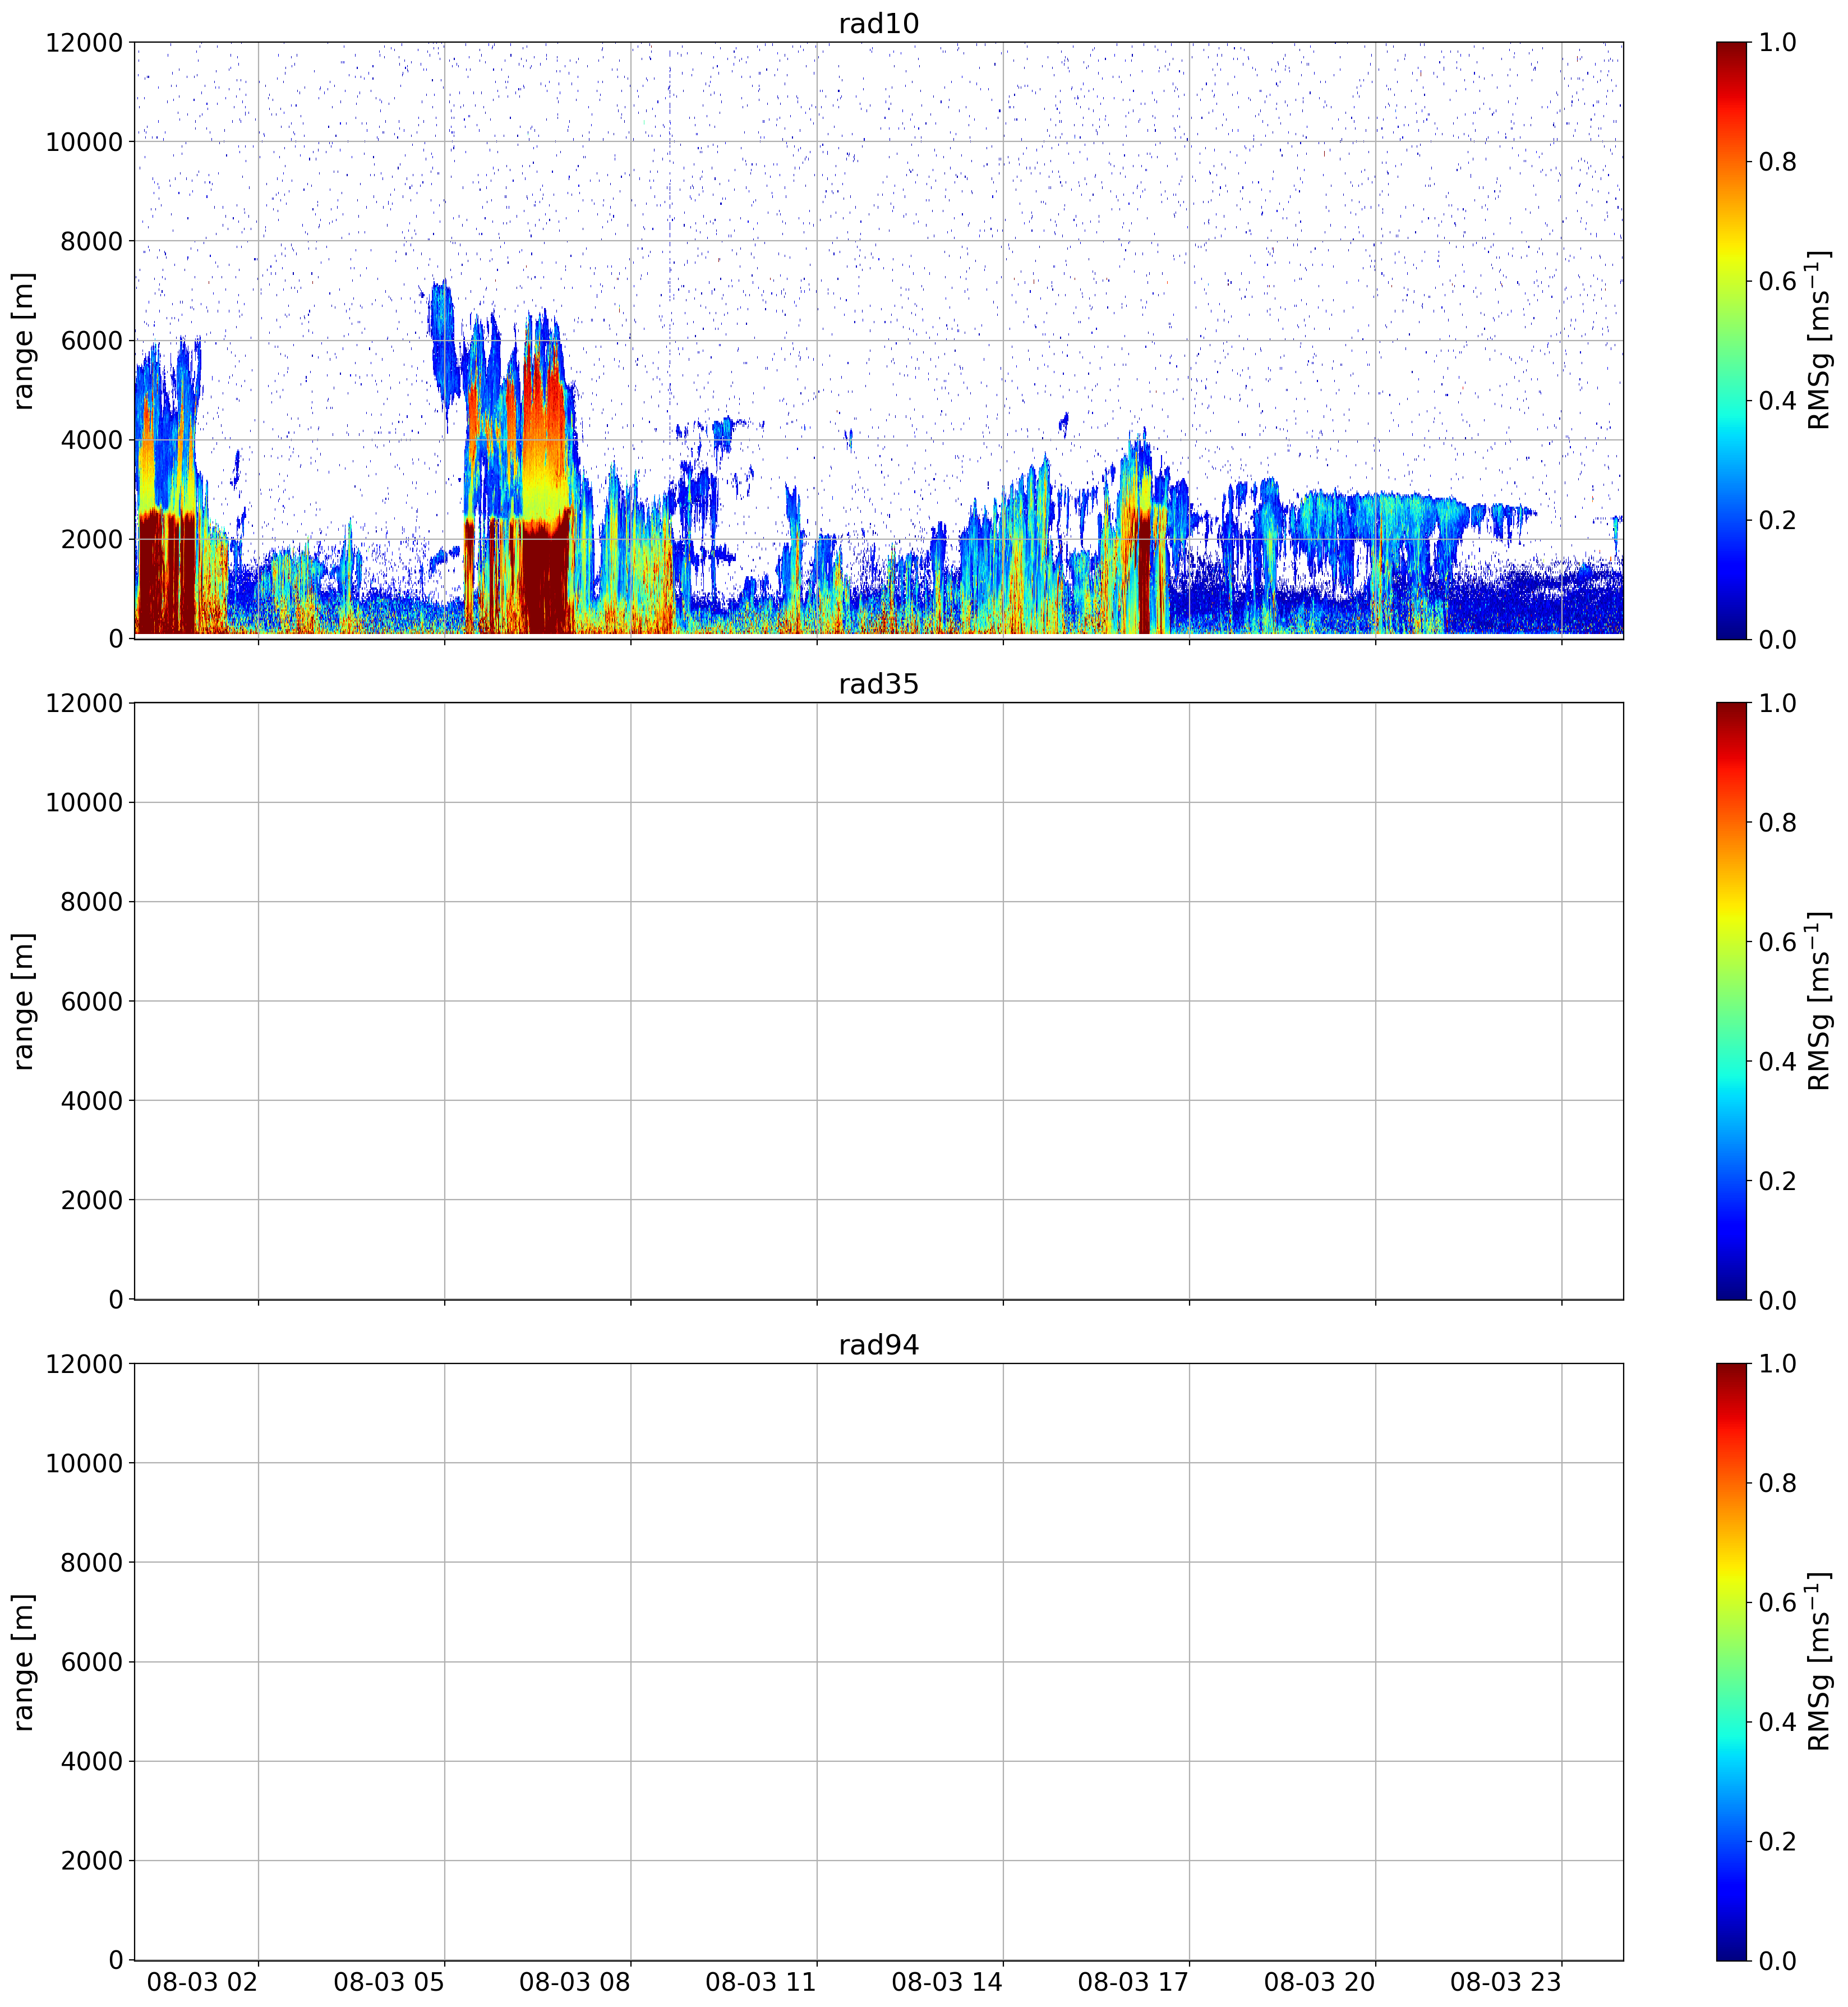Click the rad35 colorbar gradient
Viewport: 1848px width, 2007px height.
1731,1000
